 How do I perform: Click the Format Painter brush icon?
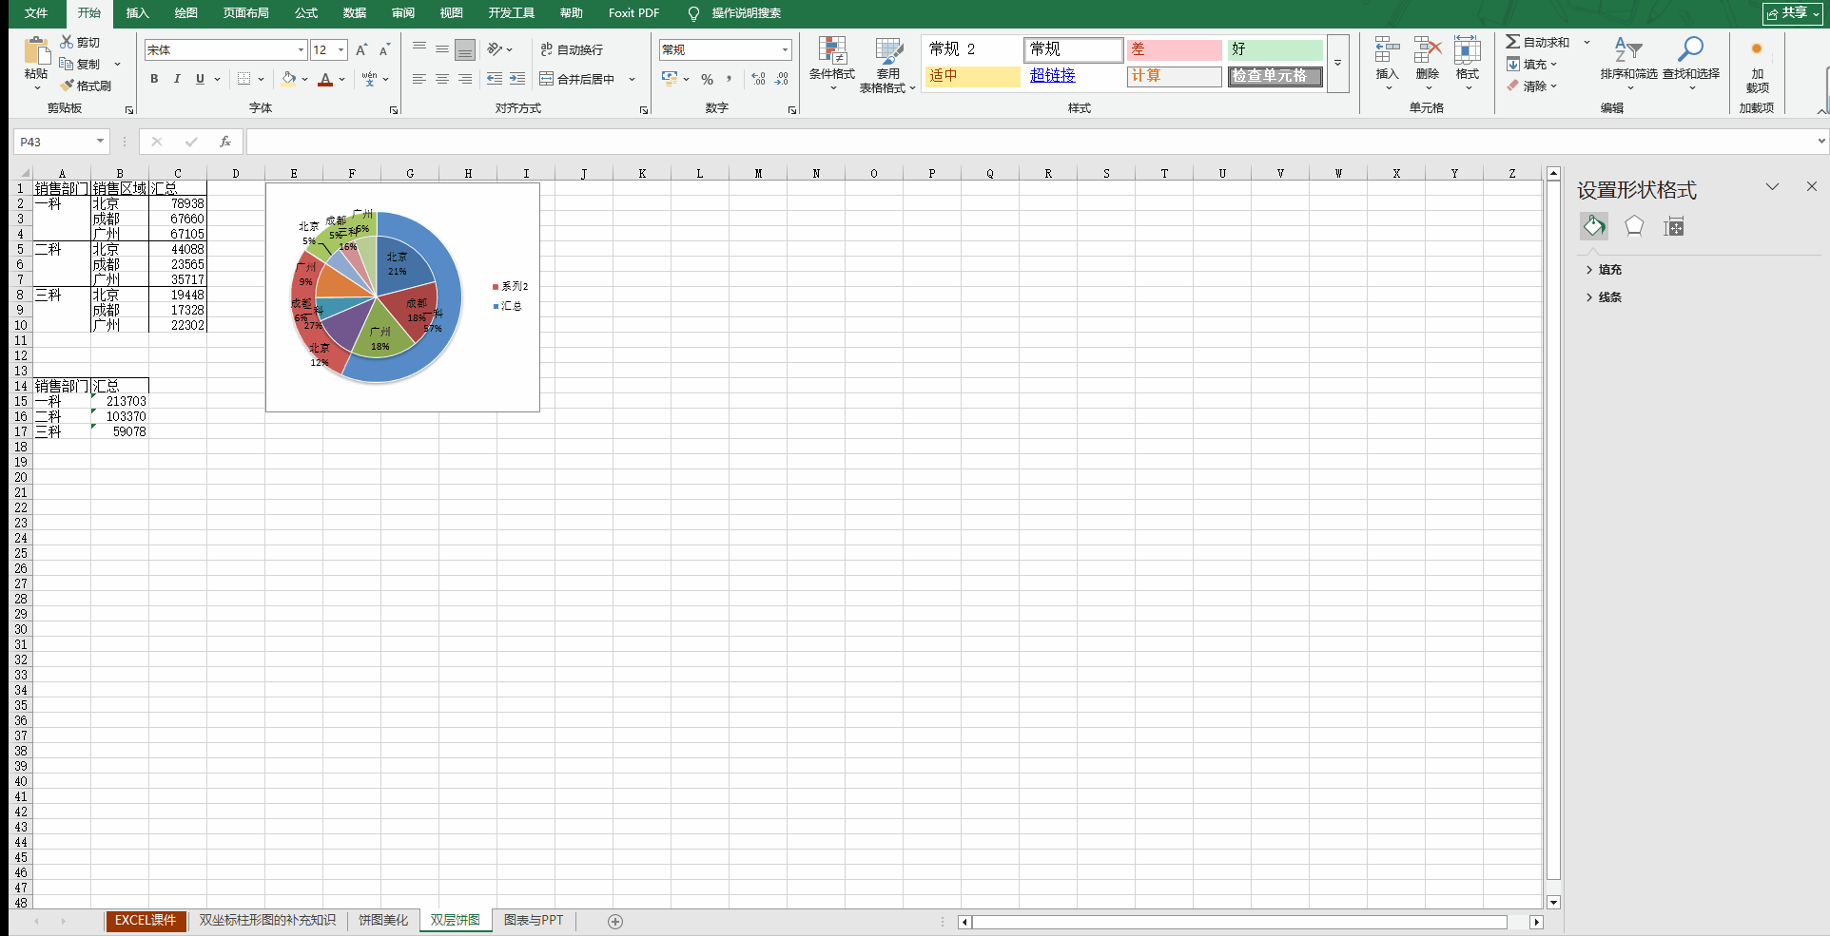click(x=68, y=86)
